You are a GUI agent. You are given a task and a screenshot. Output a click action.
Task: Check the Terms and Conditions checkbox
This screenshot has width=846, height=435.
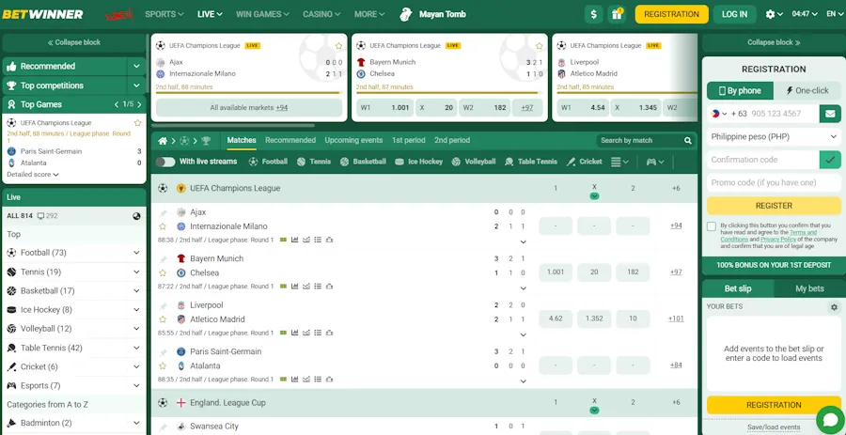pos(712,226)
